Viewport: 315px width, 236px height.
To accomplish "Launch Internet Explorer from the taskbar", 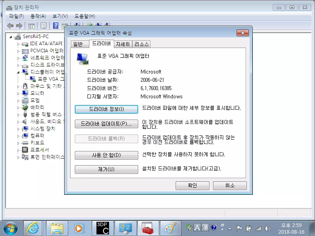I will click(x=33, y=228).
